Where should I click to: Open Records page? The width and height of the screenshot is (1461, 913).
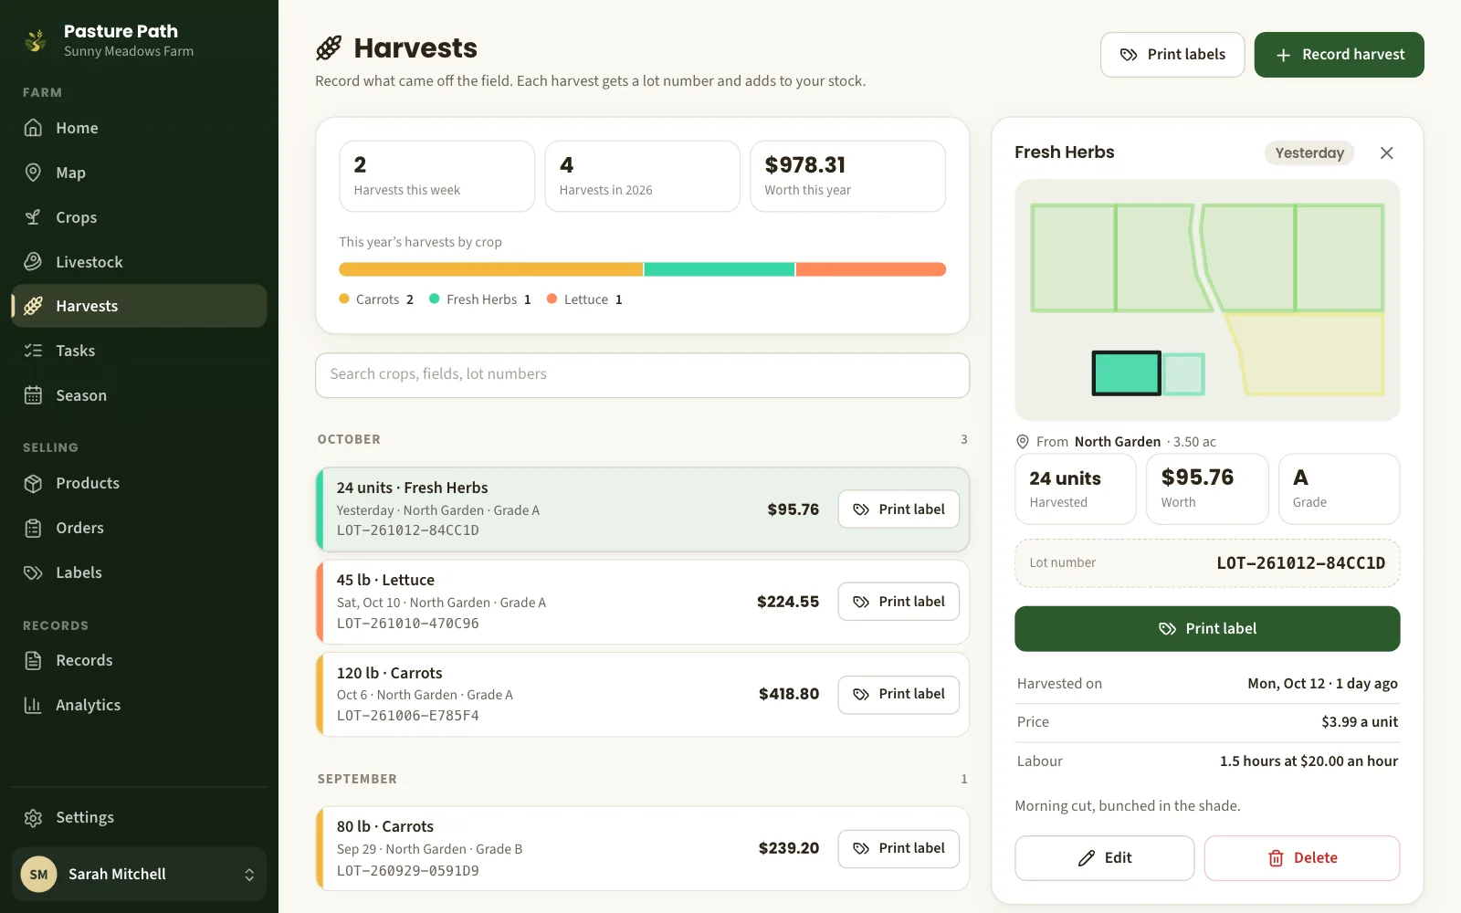click(139, 660)
